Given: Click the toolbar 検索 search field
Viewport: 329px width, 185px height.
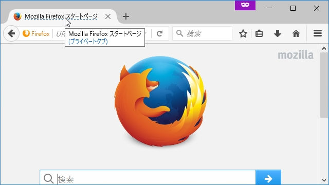Looking at the screenshot, I should [202, 33].
